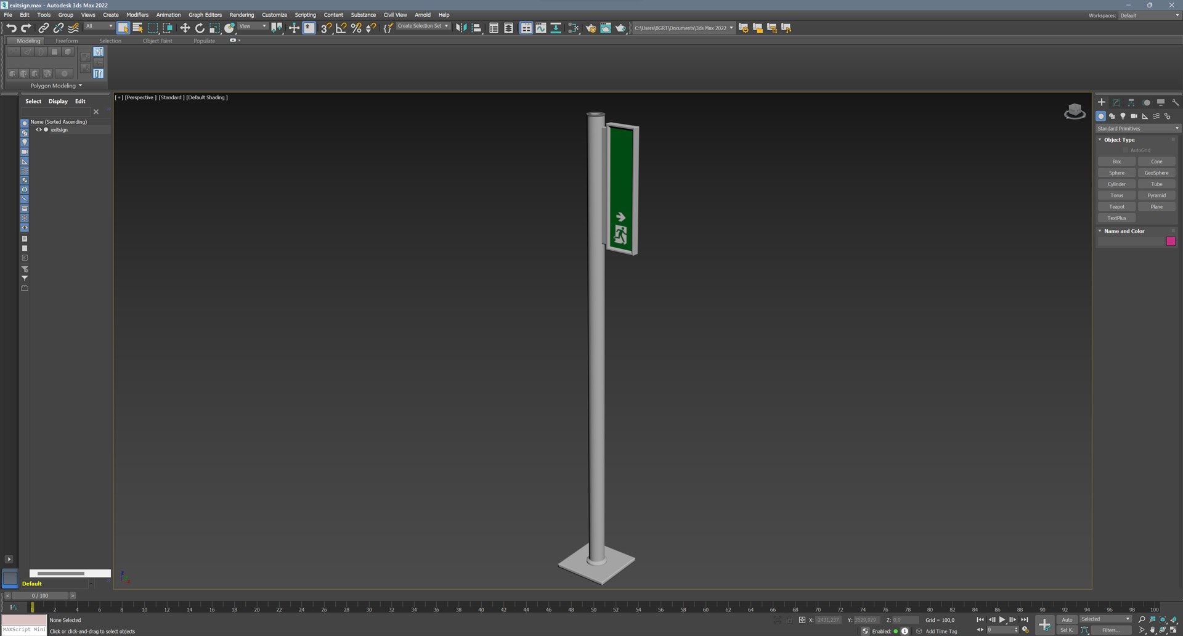The image size is (1183, 636).
Task: Click the Render Production teapot icon
Action: point(620,28)
